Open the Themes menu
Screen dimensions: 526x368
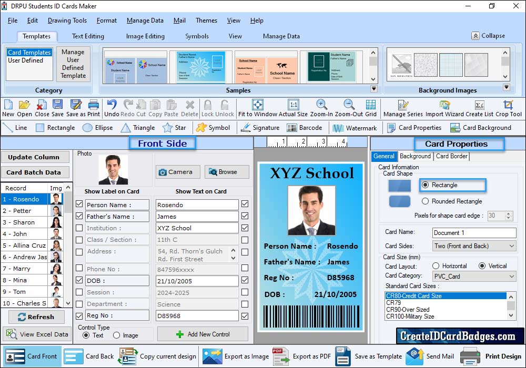(x=206, y=21)
